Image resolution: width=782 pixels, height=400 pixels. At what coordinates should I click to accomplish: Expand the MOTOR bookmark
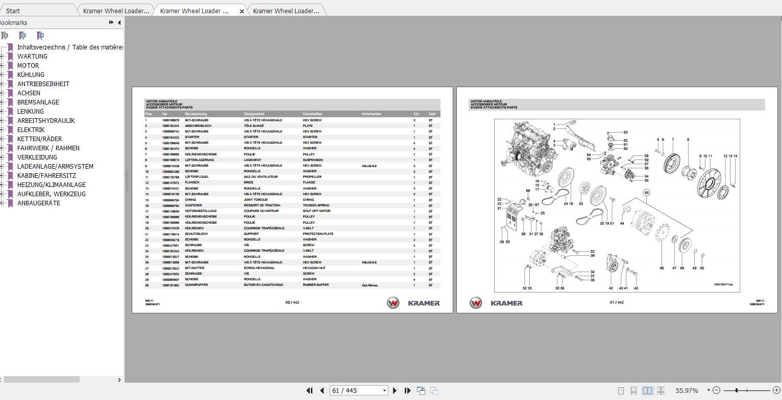pyautogui.click(x=2, y=66)
